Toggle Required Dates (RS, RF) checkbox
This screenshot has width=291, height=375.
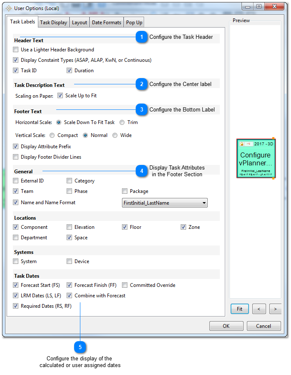pos(16,306)
